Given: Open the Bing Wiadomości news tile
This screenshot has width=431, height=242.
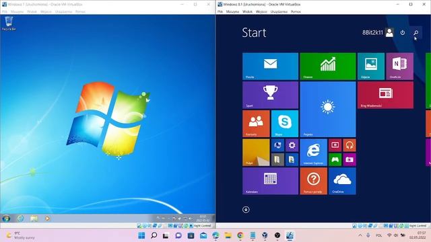Looking at the screenshot, I should pos(385,95).
